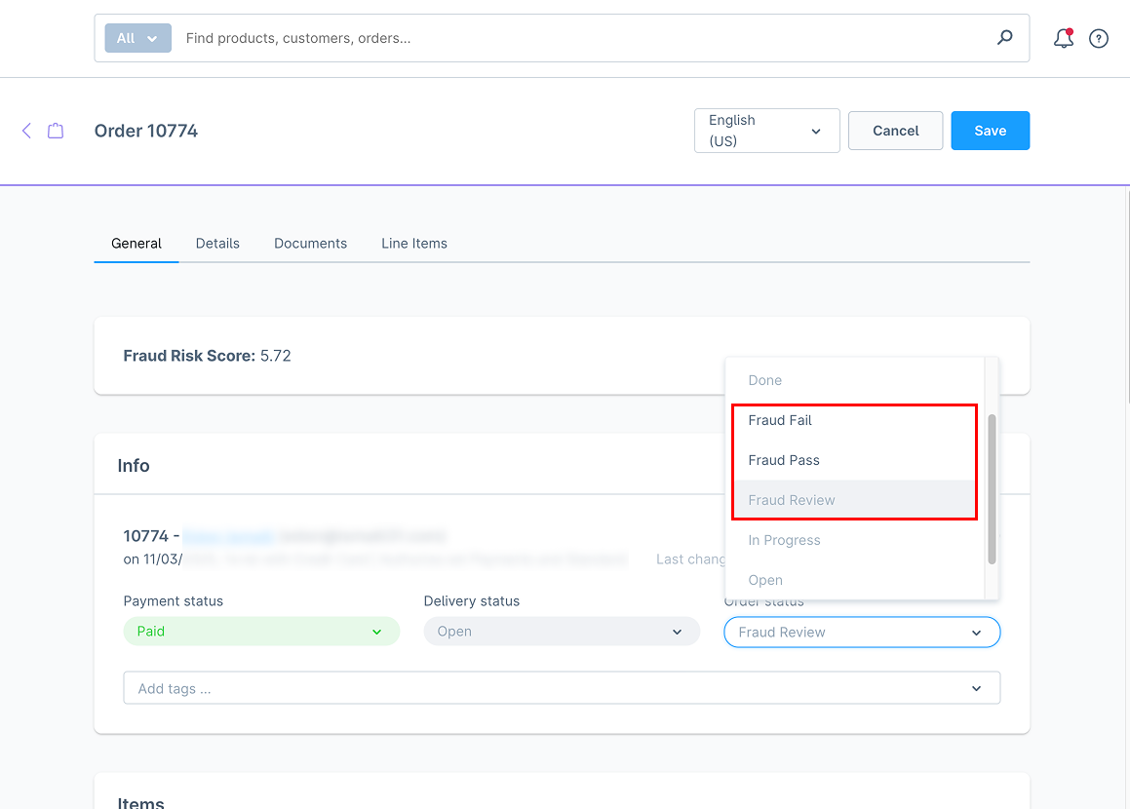Open the Payment status Paid dropdown

(261, 632)
